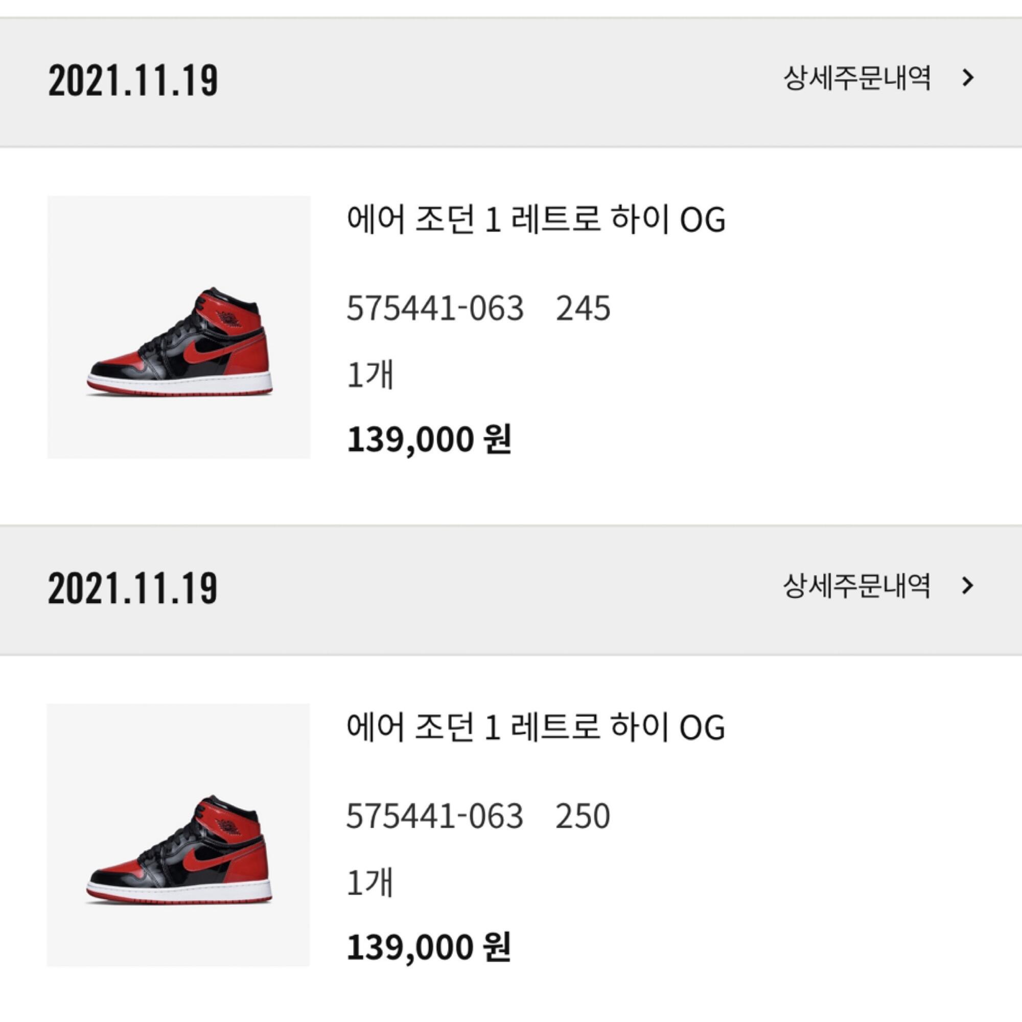
Task: Click chevron arrow in the first order header
Action: coord(968,78)
